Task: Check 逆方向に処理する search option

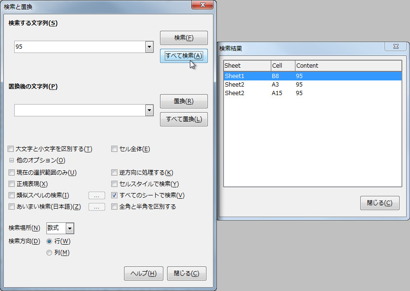Action: pos(114,172)
